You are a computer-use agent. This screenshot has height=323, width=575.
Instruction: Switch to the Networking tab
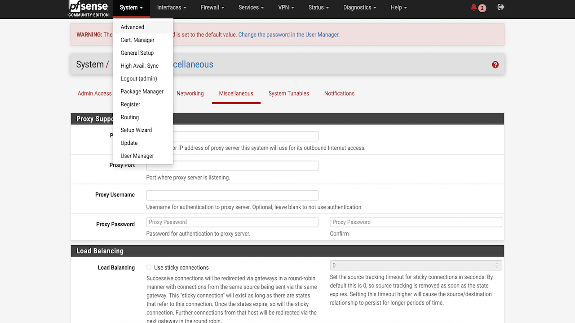[x=190, y=93]
